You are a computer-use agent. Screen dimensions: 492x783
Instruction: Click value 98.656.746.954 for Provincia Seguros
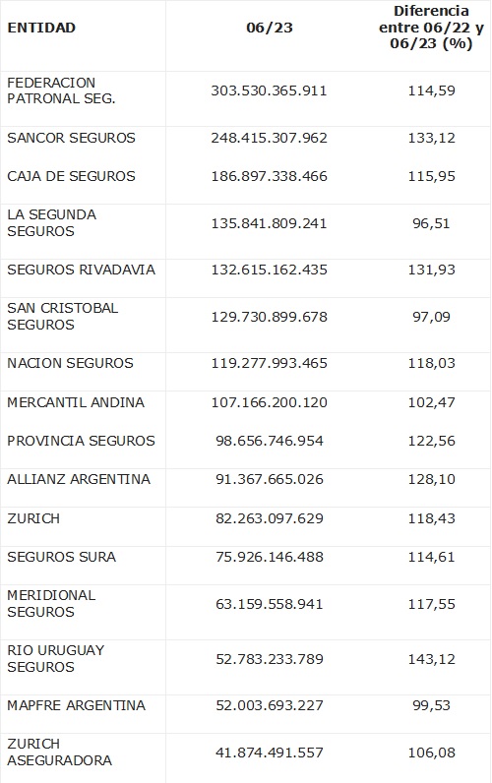click(270, 441)
